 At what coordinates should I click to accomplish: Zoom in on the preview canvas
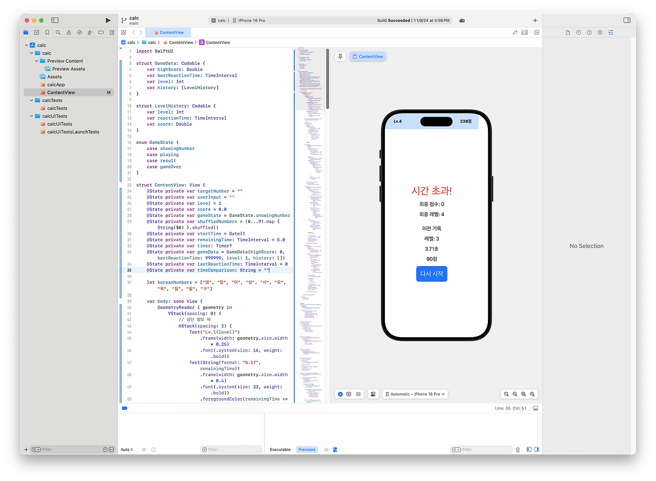pyautogui.click(x=532, y=394)
